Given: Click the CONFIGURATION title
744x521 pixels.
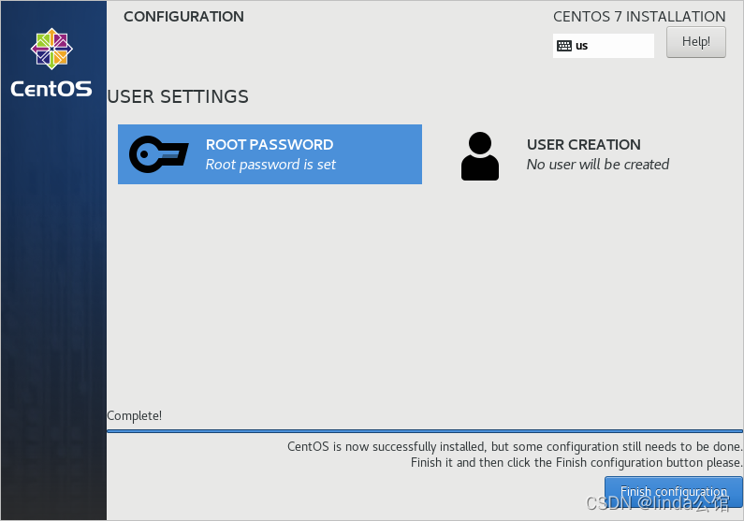Looking at the screenshot, I should (183, 17).
